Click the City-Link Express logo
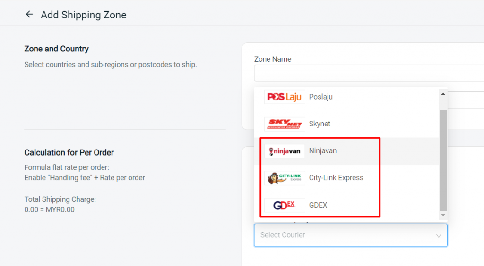The height and width of the screenshot is (266, 484). click(x=285, y=178)
